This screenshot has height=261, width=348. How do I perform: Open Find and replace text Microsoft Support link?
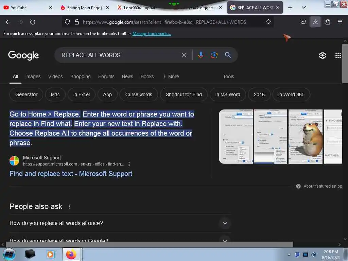click(71, 174)
